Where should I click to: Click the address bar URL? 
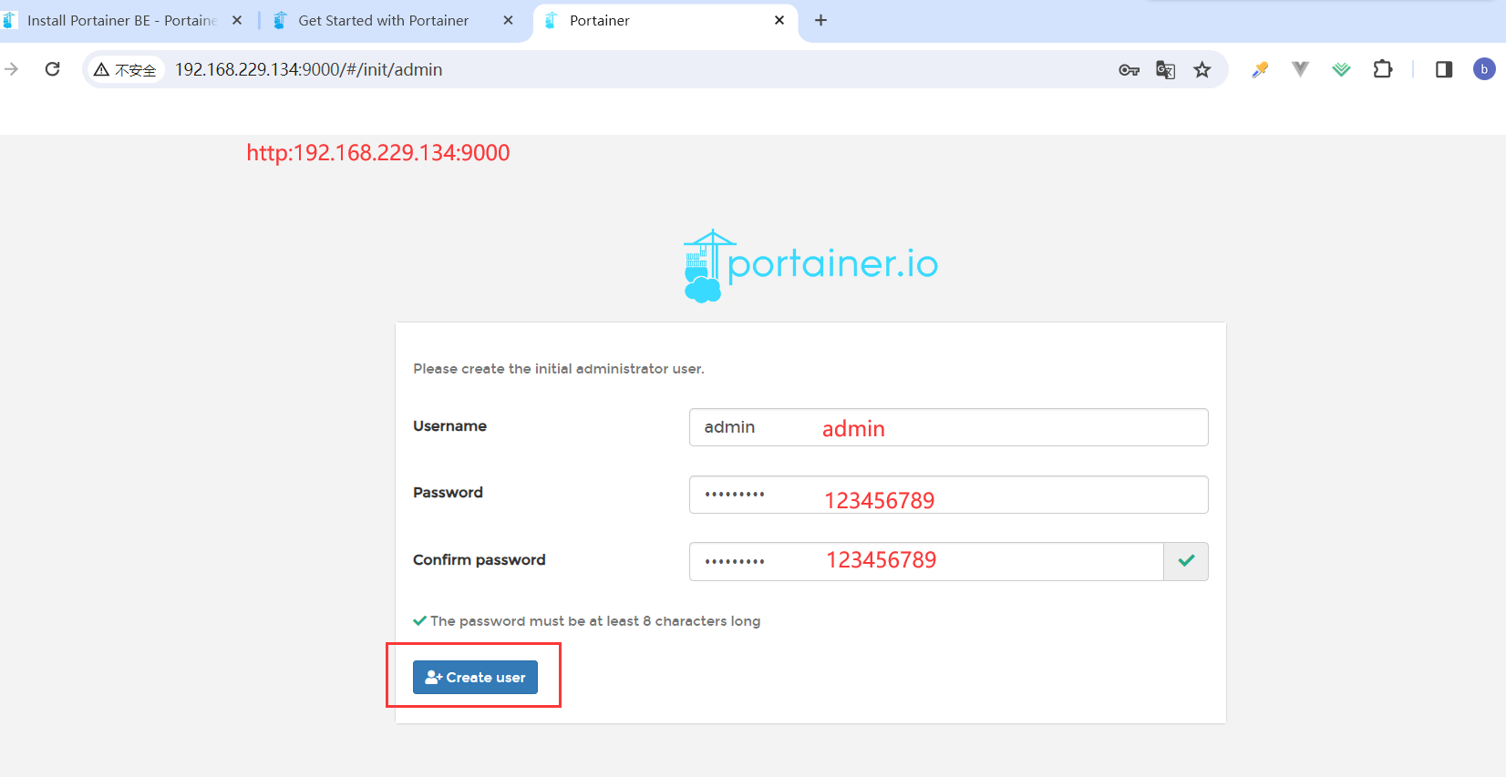pos(308,69)
